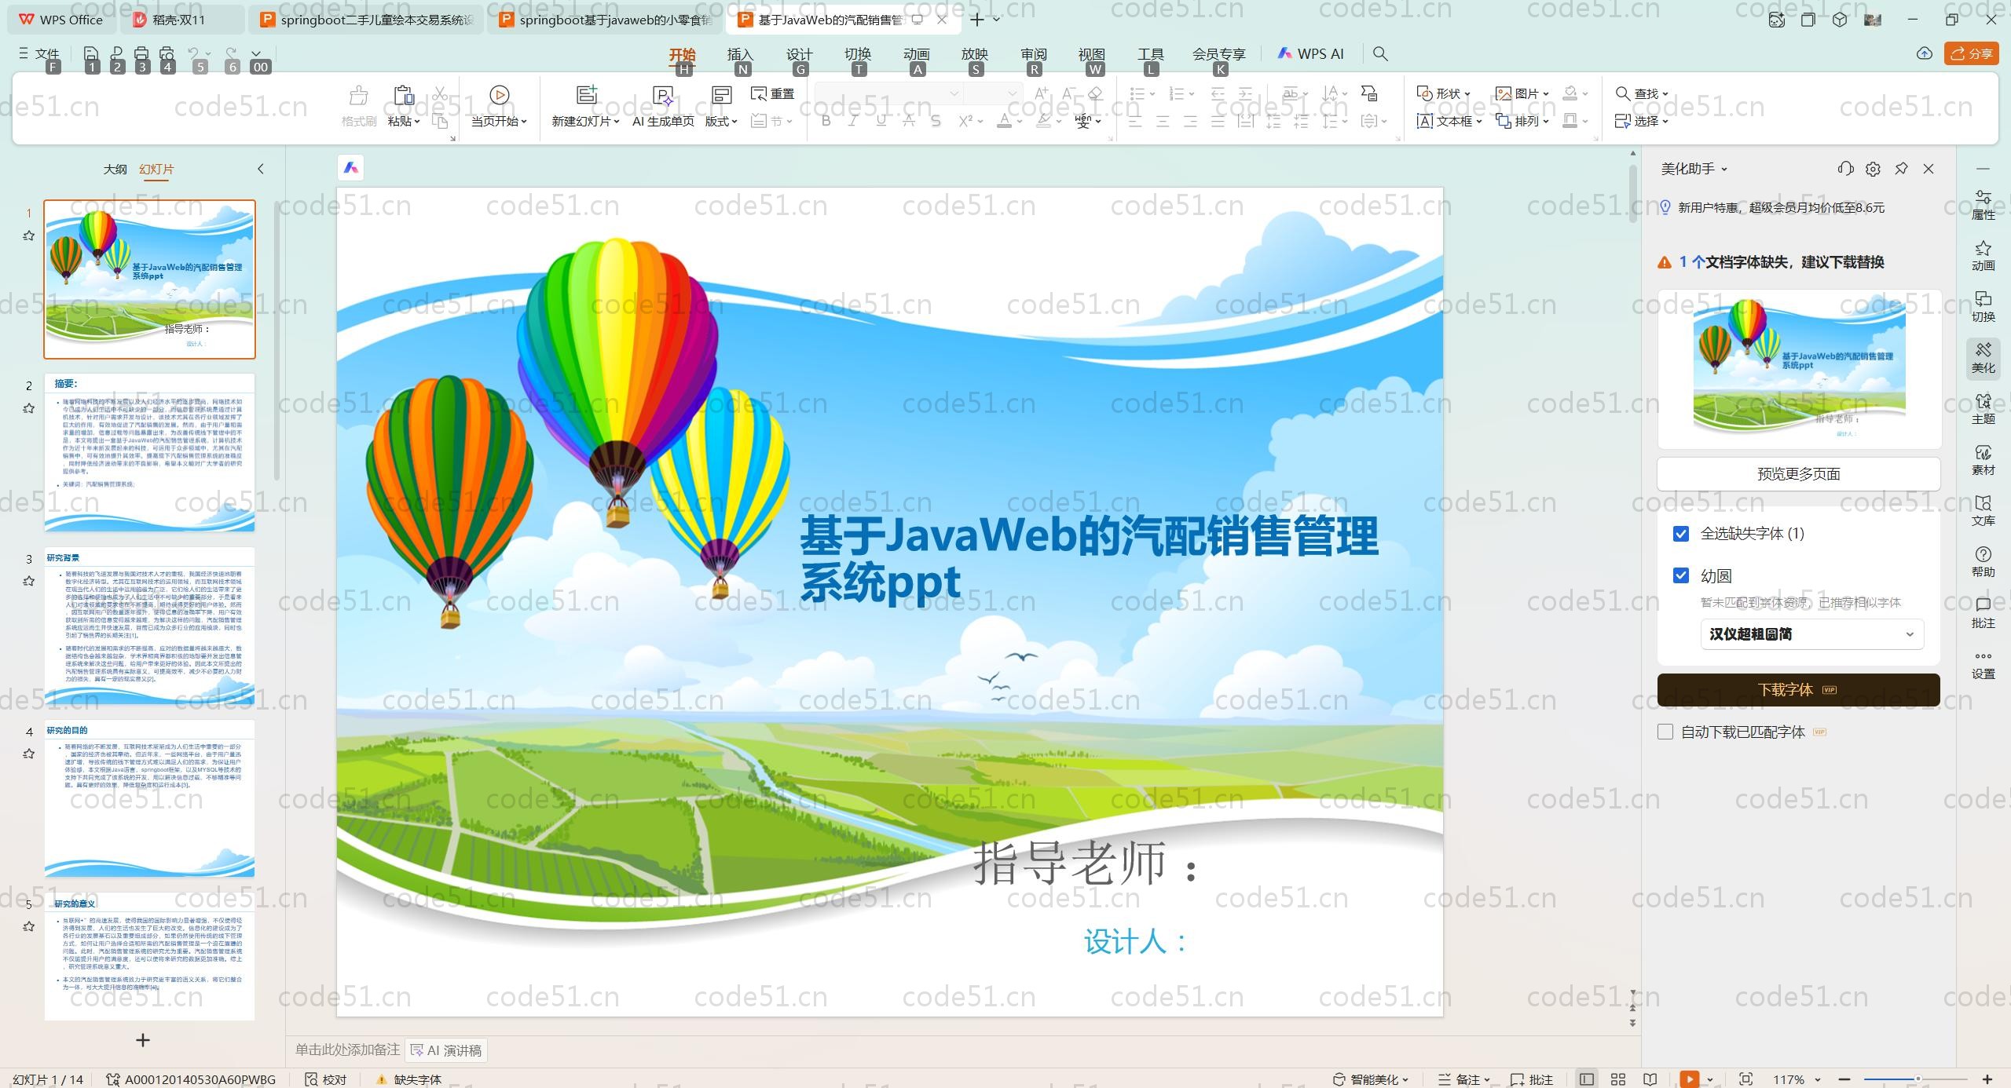The width and height of the screenshot is (2011, 1088).
Task: Open the 汉仪超粗圆简 font replacement dropdown
Action: [x=1811, y=634]
